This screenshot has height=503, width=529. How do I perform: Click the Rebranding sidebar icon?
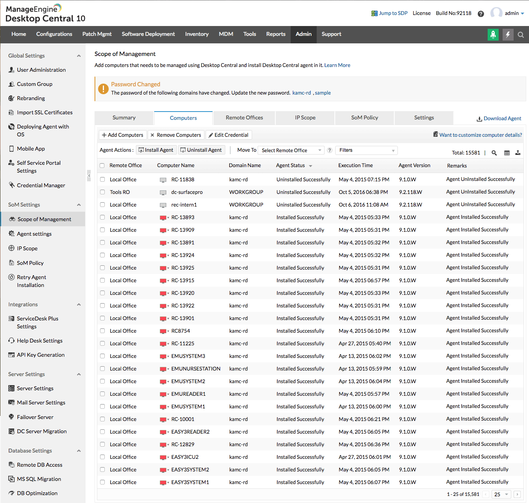coord(11,98)
